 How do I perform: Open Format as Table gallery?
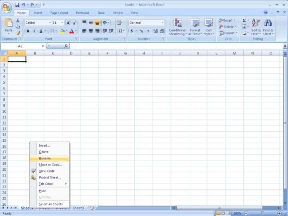[x=195, y=27]
